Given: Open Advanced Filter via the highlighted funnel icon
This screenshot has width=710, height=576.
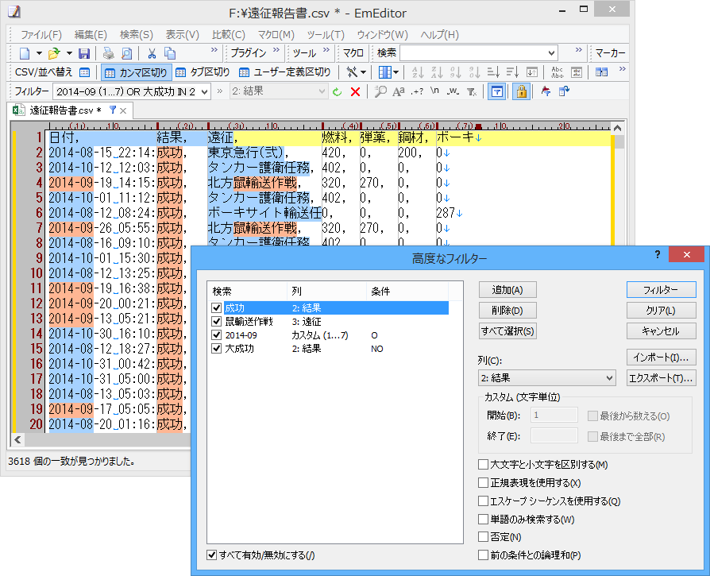Looking at the screenshot, I should (496, 92).
